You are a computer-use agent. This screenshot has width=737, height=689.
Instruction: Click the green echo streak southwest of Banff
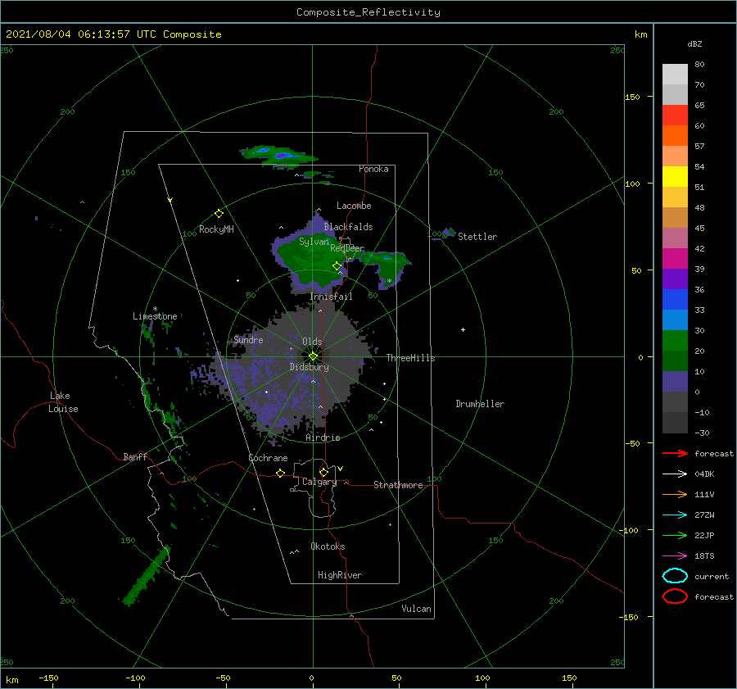point(147,577)
